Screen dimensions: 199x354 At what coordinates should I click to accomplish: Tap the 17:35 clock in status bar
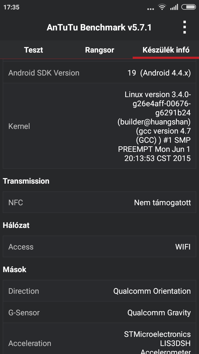[11, 7]
